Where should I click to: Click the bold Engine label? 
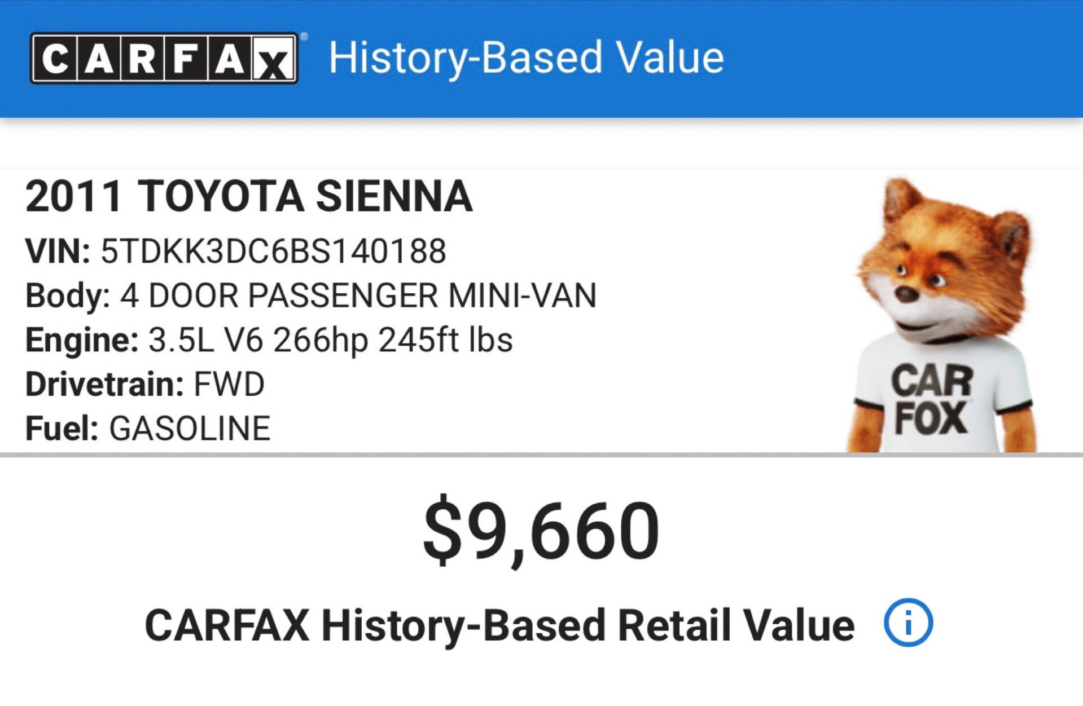point(82,340)
